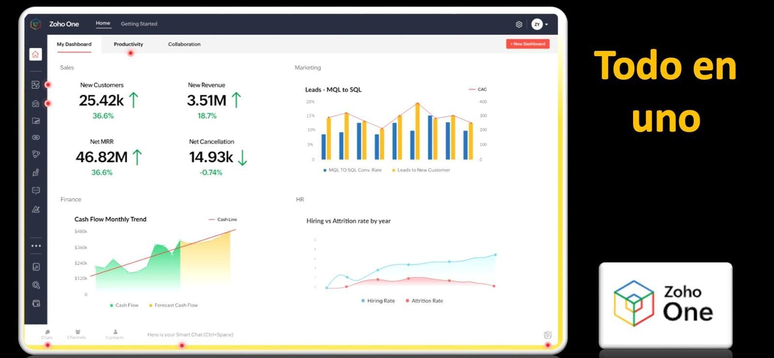Toggle Forecast Cash Flow legend series
This screenshot has width=774, height=358.
click(173, 305)
